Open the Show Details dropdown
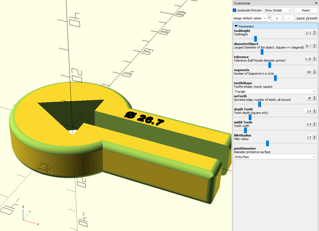319x231 pixels. point(278,11)
